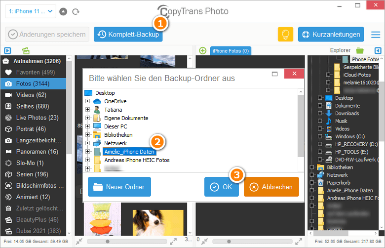The image size is (385, 248).
Task: Click the green plus add folder icon
Action: click(x=202, y=50)
